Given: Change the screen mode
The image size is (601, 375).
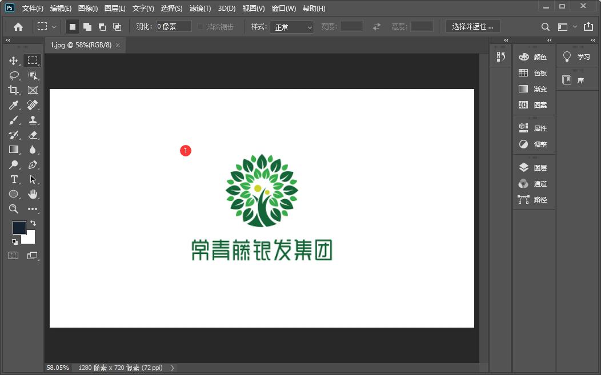Looking at the screenshot, I should click(33, 256).
